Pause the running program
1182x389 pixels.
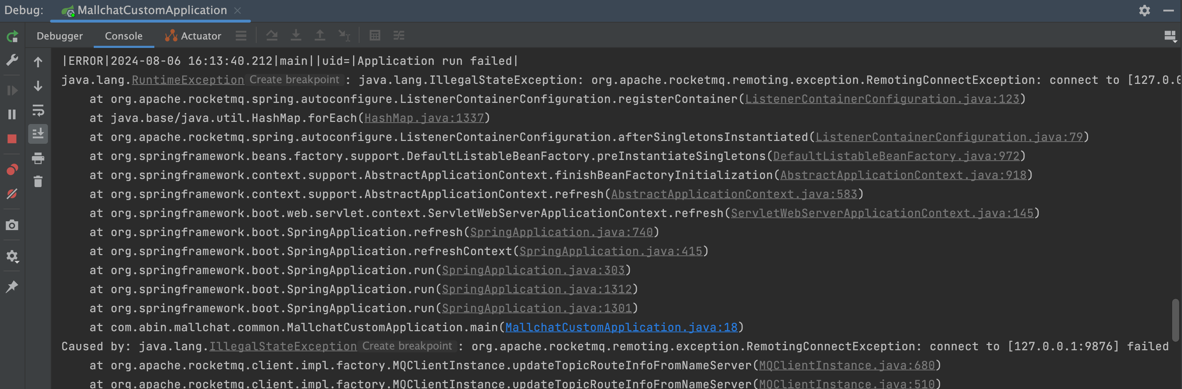click(12, 114)
